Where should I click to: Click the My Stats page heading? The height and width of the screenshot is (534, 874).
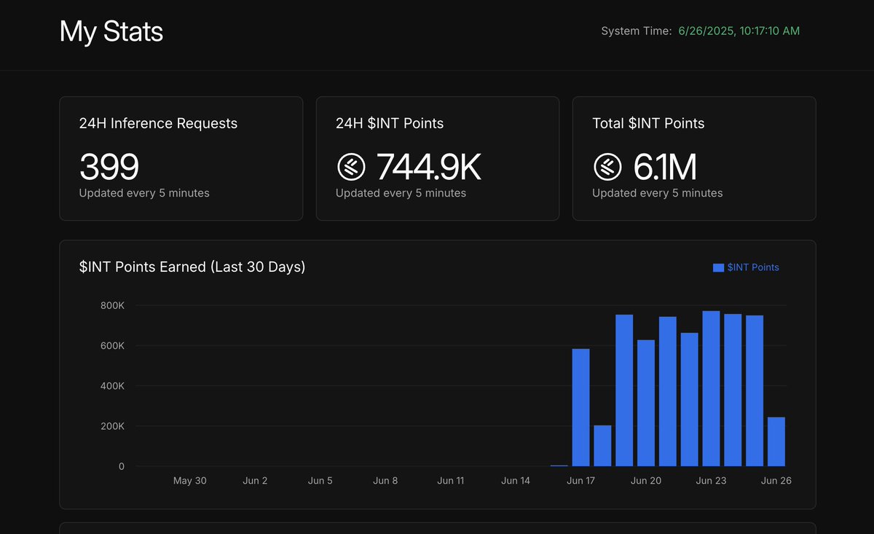coord(111,31)
